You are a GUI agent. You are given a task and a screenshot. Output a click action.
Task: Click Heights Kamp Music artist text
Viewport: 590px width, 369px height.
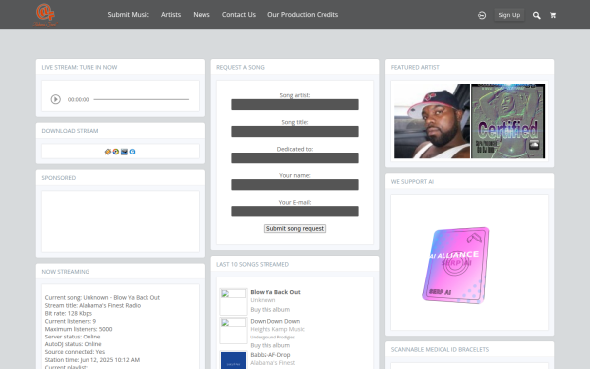pos(277,329)
